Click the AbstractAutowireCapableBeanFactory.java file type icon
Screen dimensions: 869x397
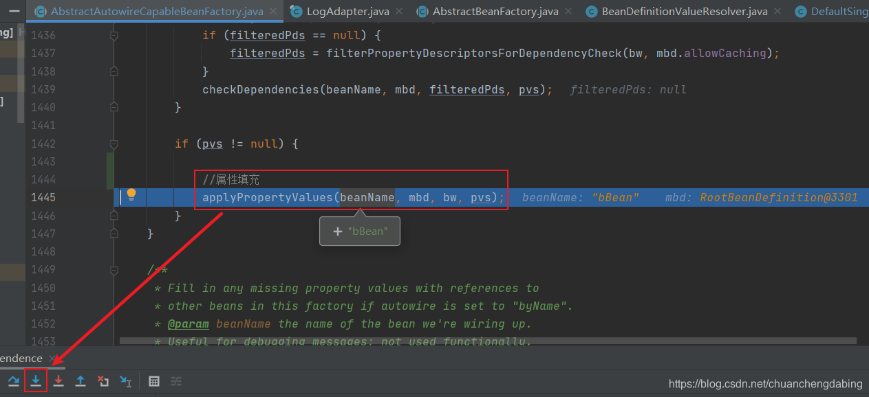tap(40, 12)
